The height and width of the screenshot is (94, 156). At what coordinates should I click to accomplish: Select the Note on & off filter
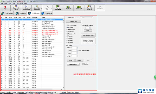pos(67,34)
